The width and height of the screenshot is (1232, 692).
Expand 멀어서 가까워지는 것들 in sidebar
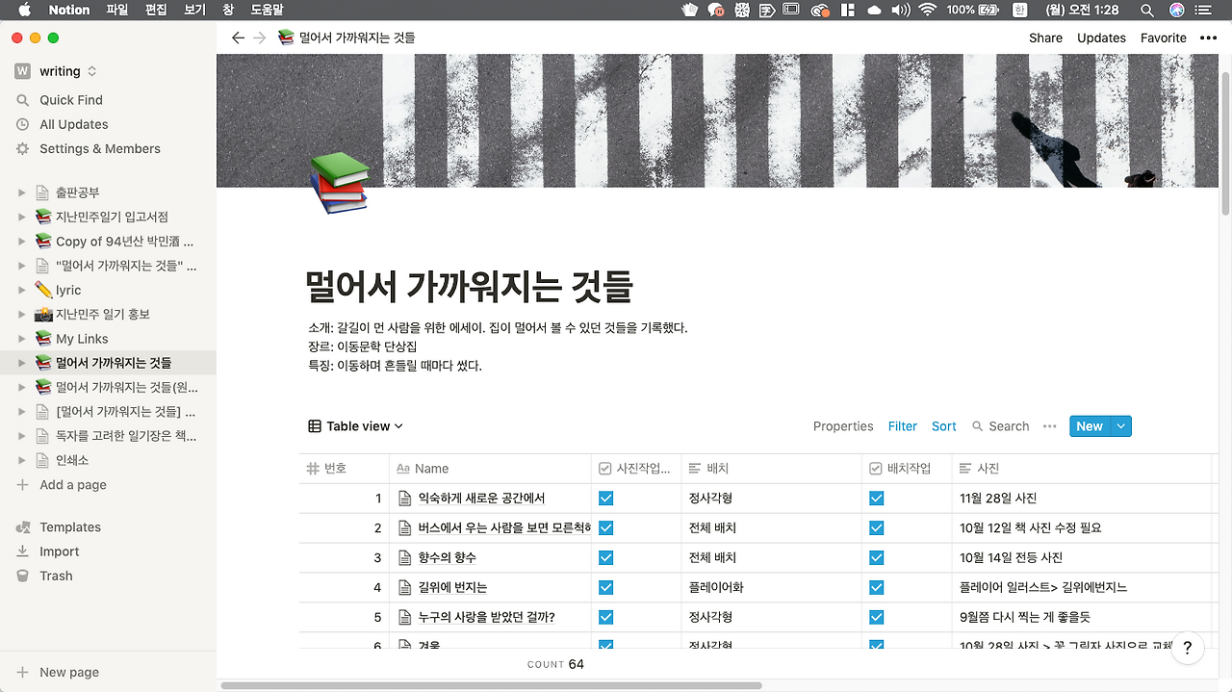tap(23, 361)
